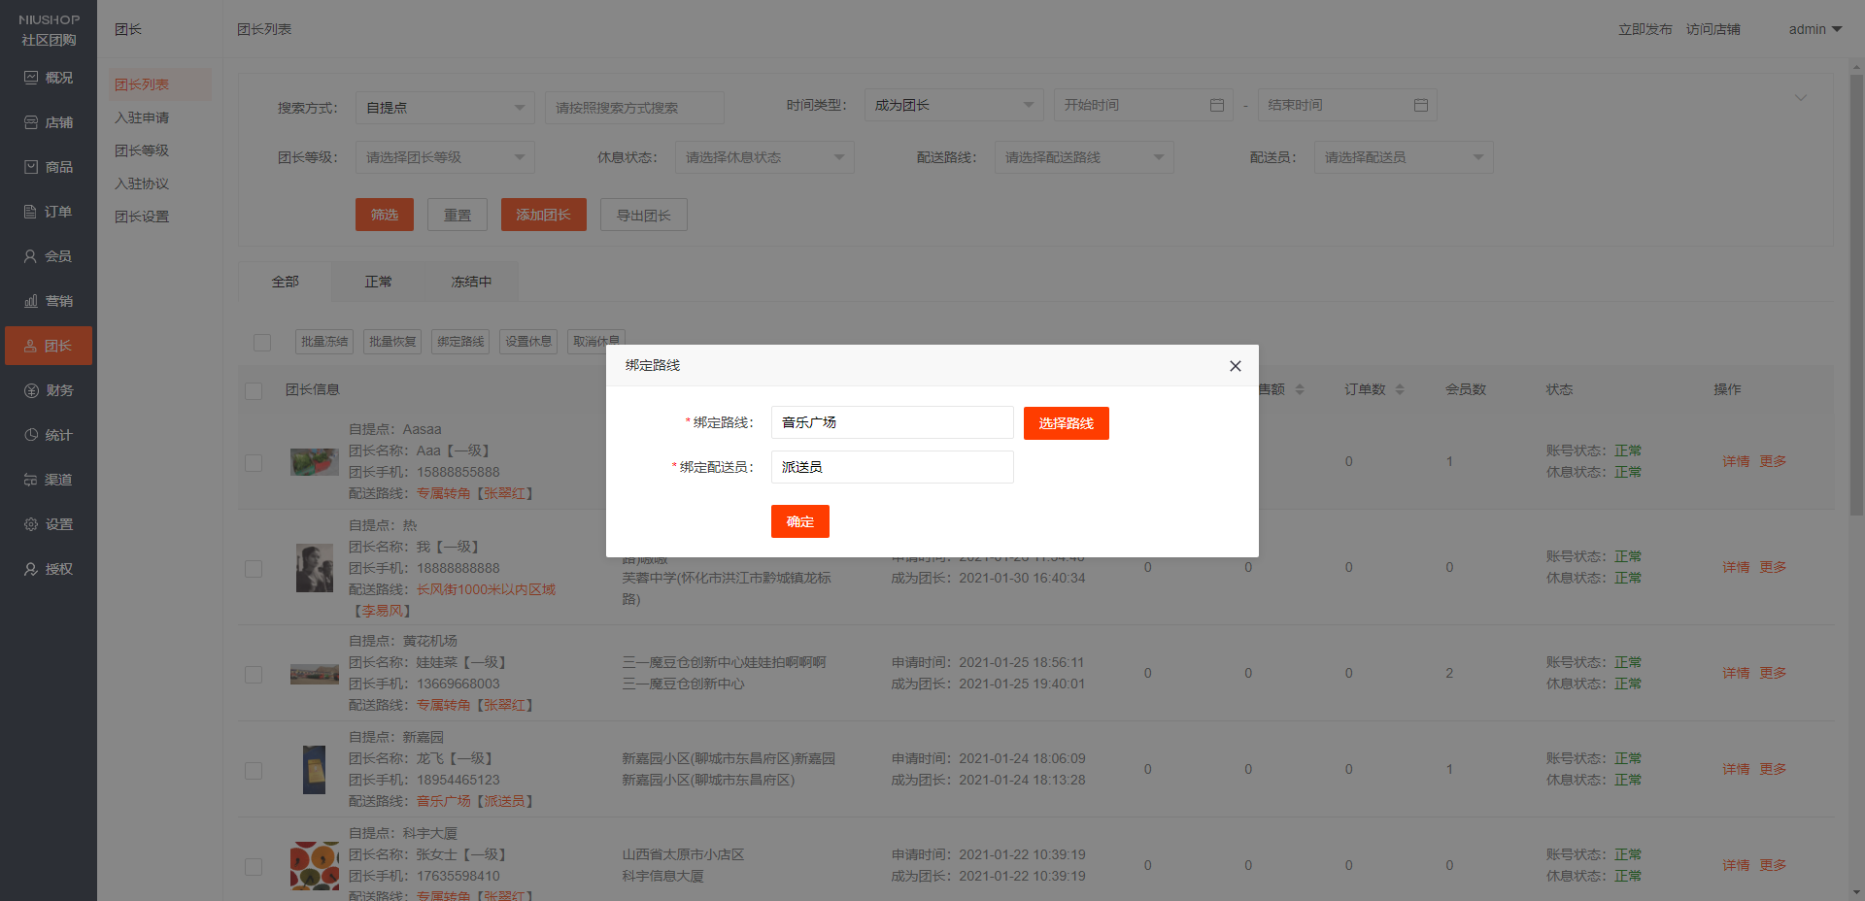Tick the table header 团长信息 checkbox
The height and width of the screenshot is (901, 1865).
tap(254, 390)
